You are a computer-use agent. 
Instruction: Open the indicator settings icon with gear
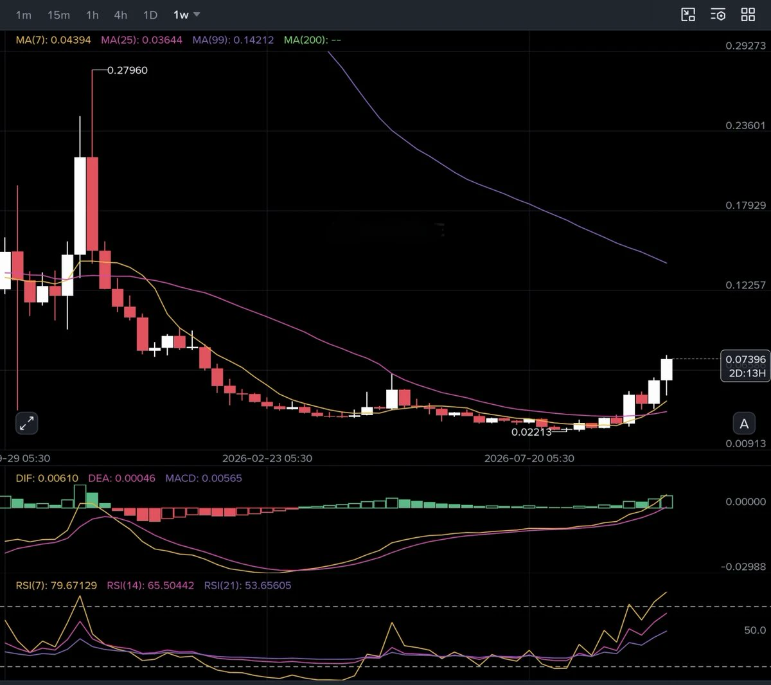click(x=718, y=15)
